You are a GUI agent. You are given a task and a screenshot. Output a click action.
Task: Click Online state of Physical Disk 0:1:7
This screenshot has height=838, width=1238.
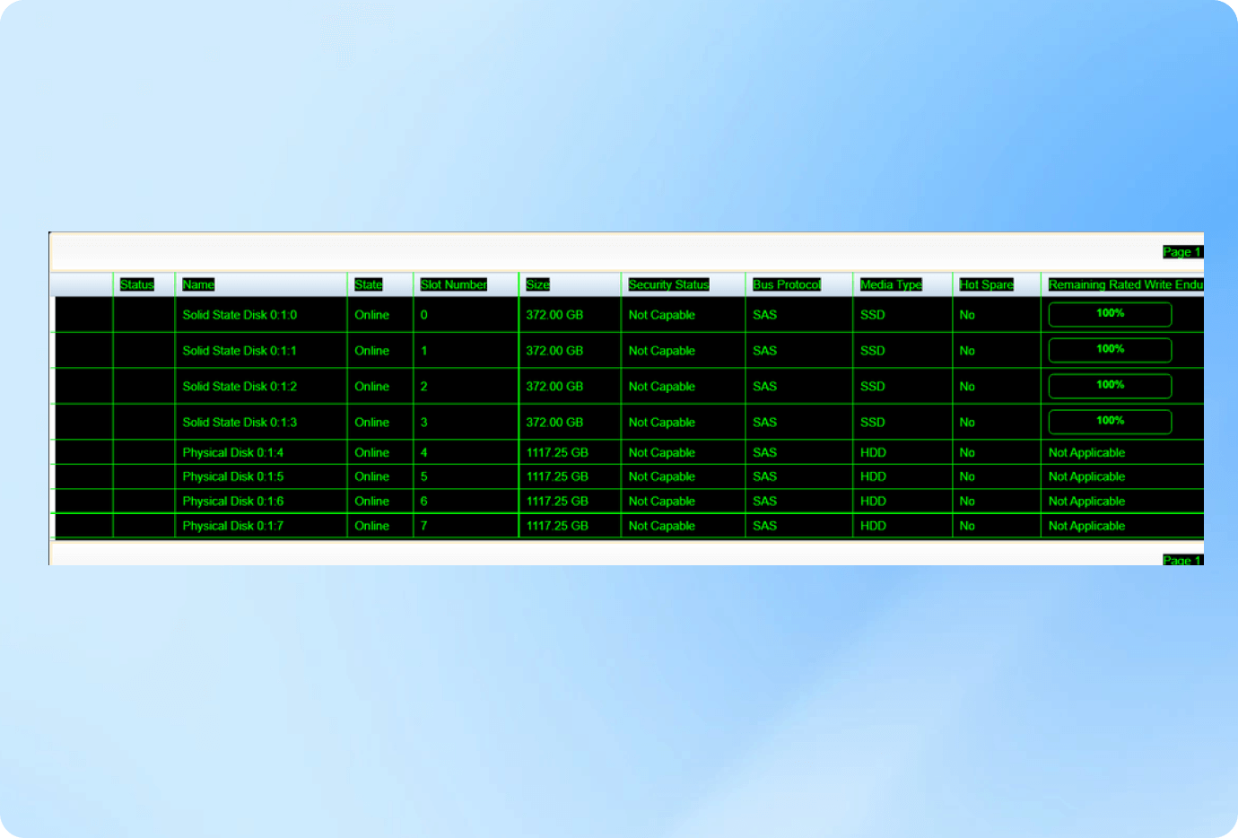click(371, 526)
